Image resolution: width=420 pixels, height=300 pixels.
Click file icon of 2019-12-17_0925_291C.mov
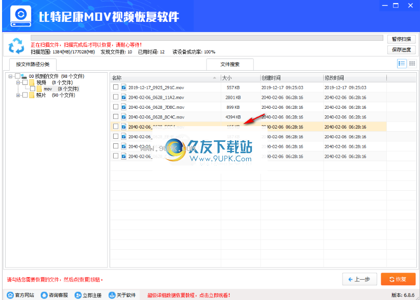click(x=123, y=87)
